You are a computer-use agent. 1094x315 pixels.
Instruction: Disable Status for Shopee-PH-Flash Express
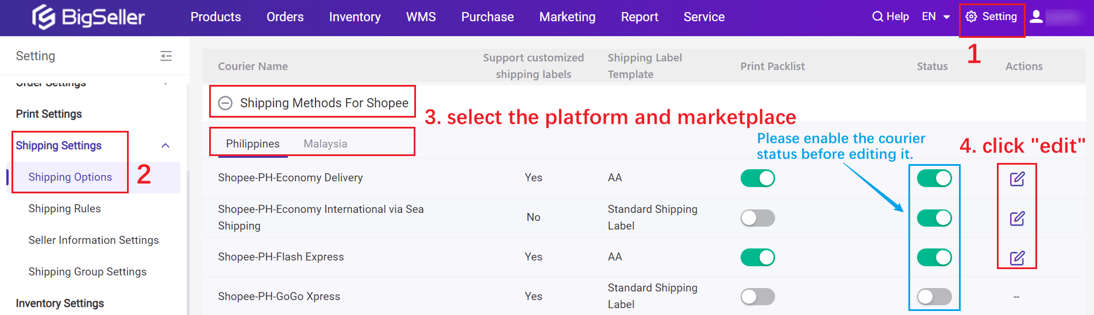934,257
